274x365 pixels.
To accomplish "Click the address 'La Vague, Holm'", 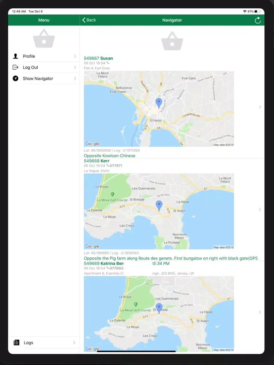I will (97, 171).
